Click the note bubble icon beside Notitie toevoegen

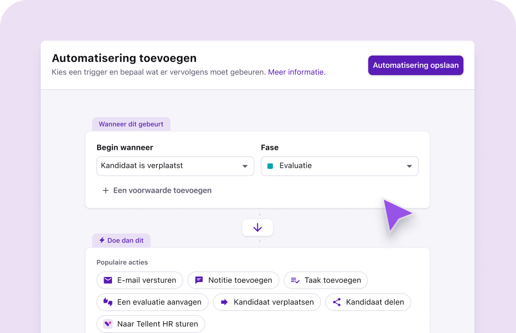coord(198,280)
